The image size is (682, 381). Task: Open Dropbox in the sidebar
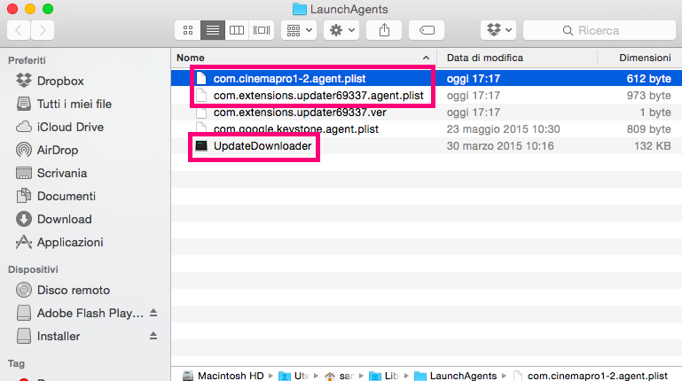pos(50,81)
